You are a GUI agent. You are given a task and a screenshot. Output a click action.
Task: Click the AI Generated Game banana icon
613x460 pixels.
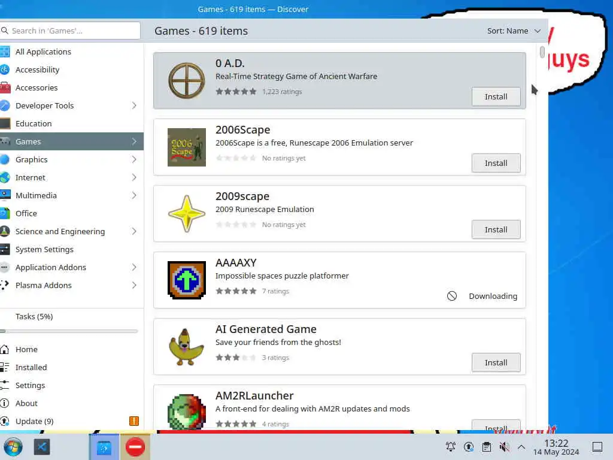click(x=187, y=347)
